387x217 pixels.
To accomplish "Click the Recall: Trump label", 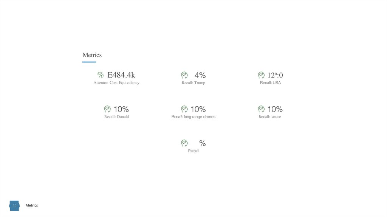I will click(193, 83).
